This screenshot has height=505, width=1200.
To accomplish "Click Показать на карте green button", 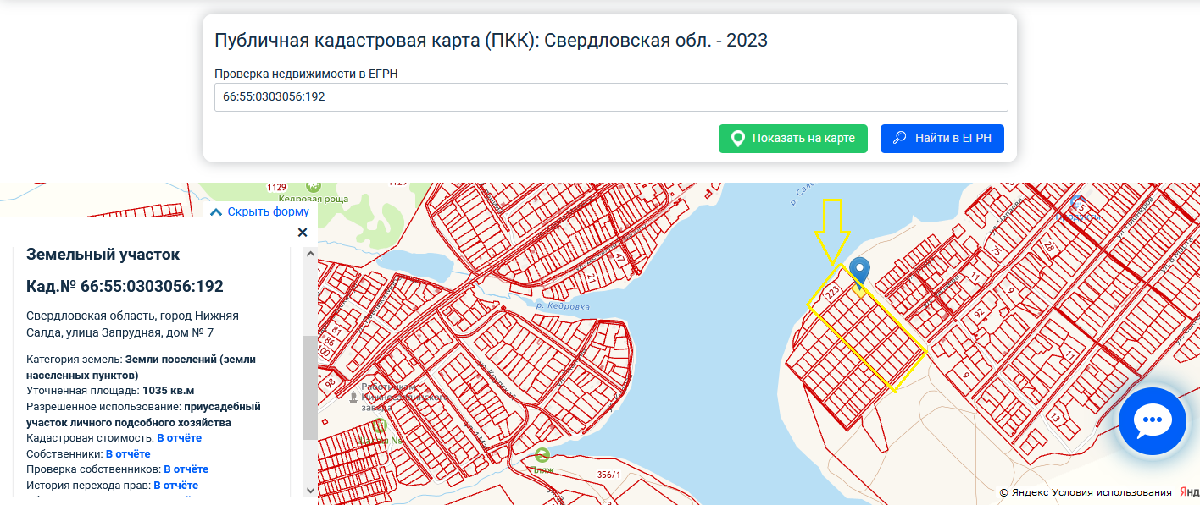I will click(793, 139).
